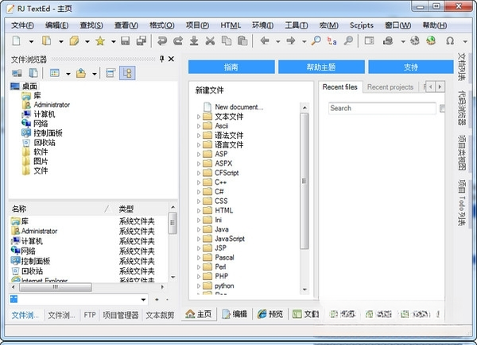The width and height of the screenshot is (477, 345).
Task: Click the download arrow toolbar icon
Action: click(x=194, y=40)
